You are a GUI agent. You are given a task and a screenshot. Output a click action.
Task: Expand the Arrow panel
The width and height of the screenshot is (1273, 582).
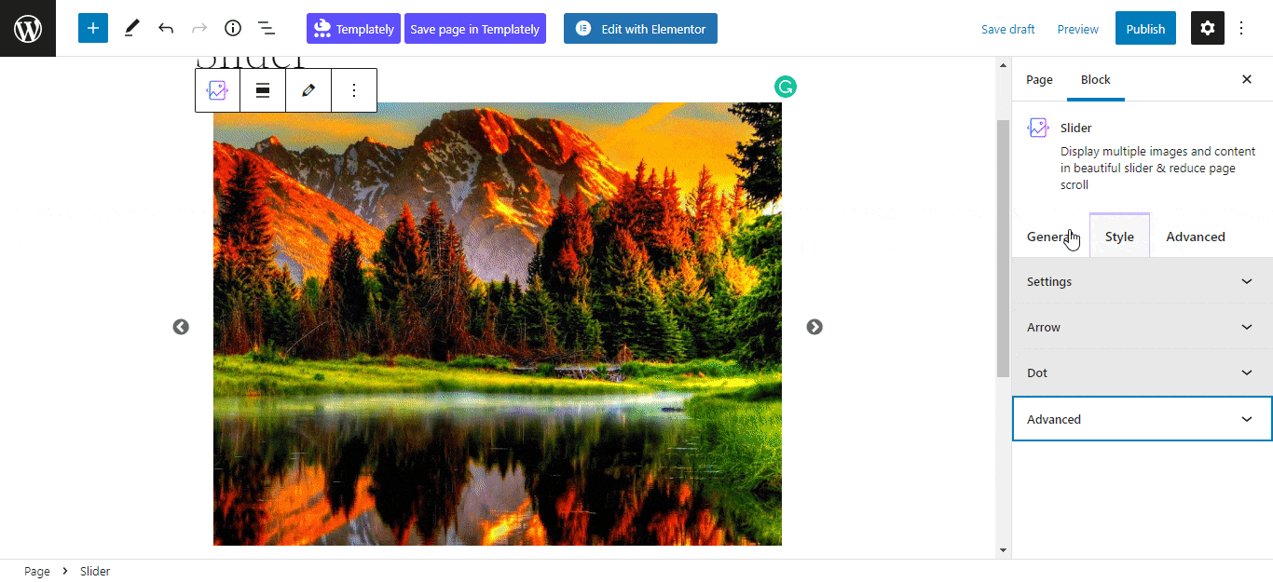coord(1142,327)
